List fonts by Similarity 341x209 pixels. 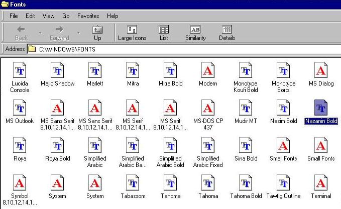point(195,33)
